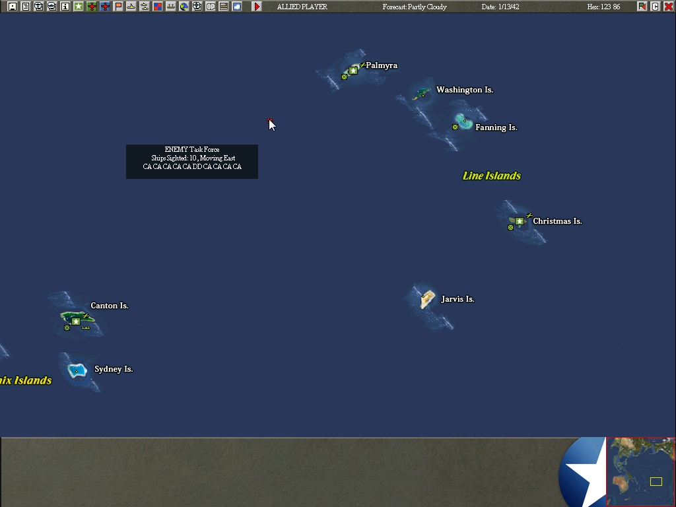Click the 'ALLIED PLAYER' label

302,7
